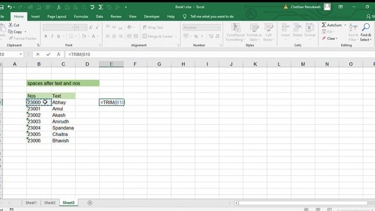The height and width of the screenshot is (211, 375).
Task: Click the Format cells icon
Action: [x=310, y=28]
